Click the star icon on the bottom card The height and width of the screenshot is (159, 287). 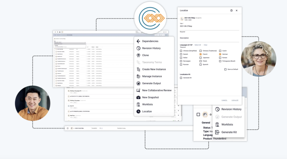[210, 114]
